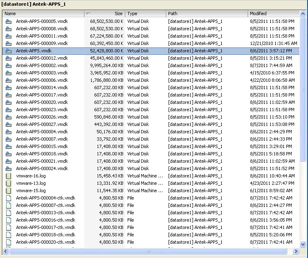Select the log icon of vmware-15.log
This screenshot has height=258, width=308.
tap(9, 191)
